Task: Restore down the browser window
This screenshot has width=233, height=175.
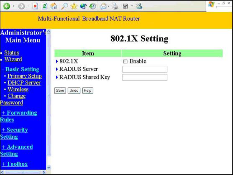Action: pos(224,3)
